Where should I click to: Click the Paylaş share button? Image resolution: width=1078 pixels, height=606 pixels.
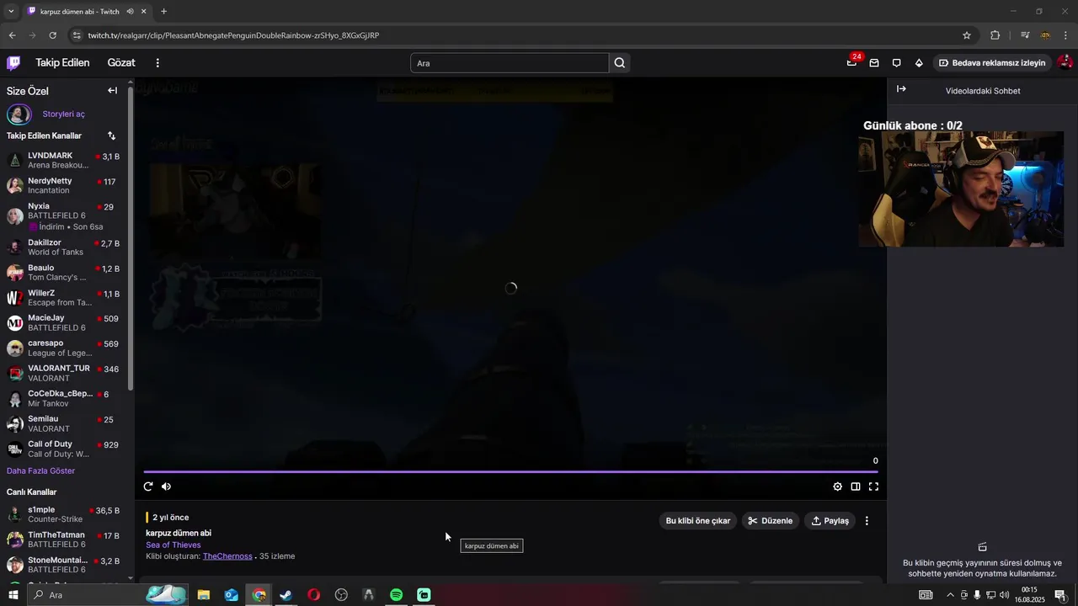point(830,521)
